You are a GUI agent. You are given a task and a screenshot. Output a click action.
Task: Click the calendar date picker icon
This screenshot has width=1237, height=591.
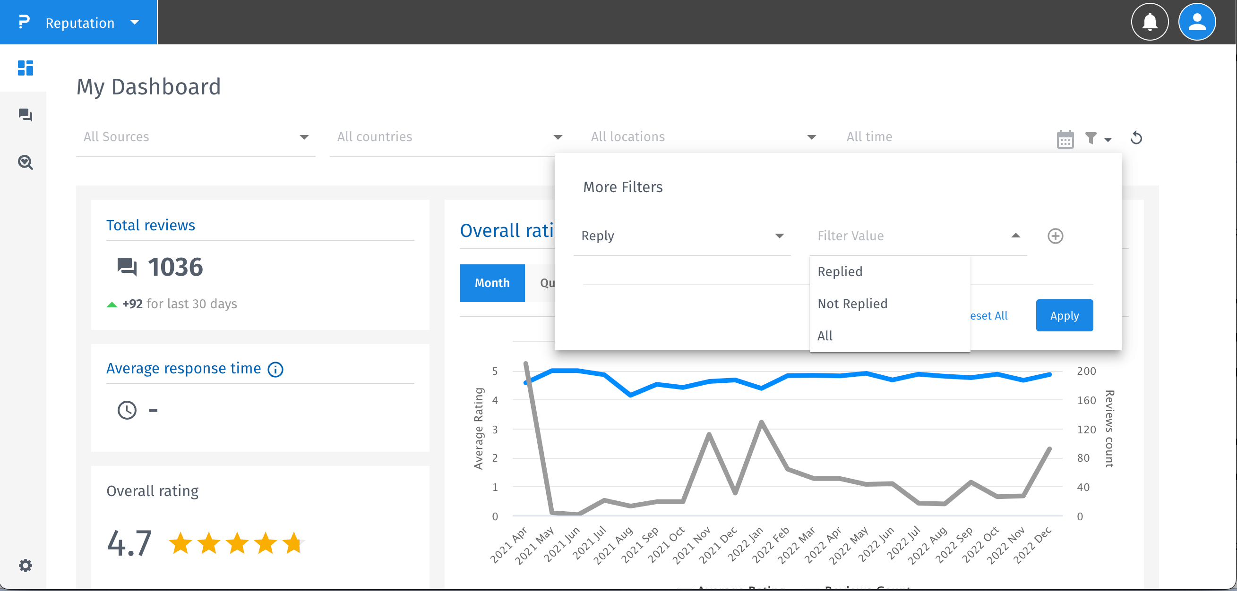1065,139
